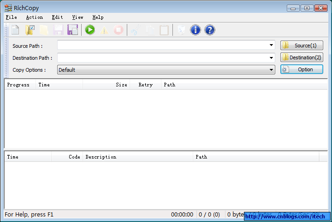
Task: Expand the Source Path dropdown arrow
Action: 271,45
